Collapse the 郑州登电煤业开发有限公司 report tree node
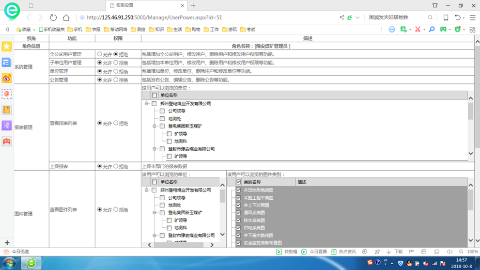480x270 pixels. 146,104
